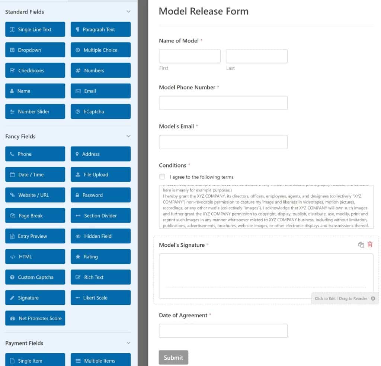The width and height of the screenshot is (381, 366).
Task: Check the I agree to the following terms box
Action: coord(162,177)
